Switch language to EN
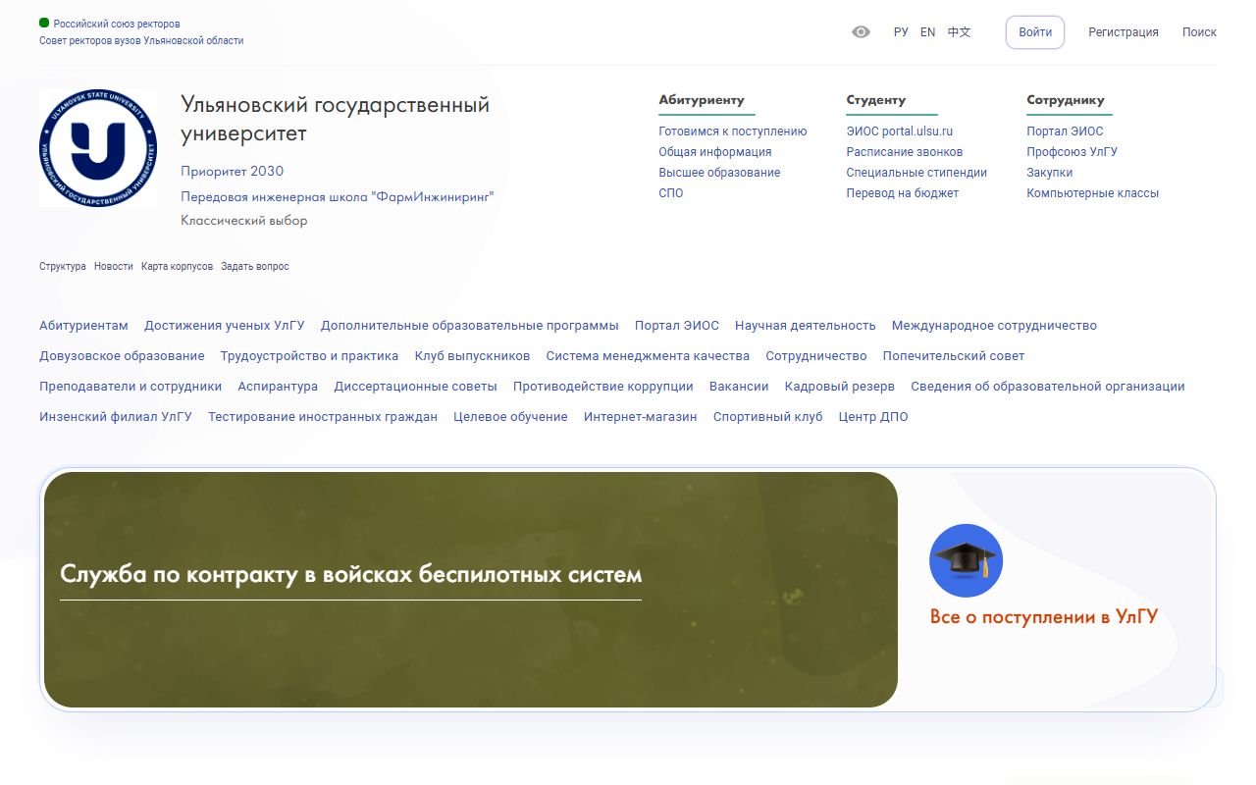 [x=928, y=32]
